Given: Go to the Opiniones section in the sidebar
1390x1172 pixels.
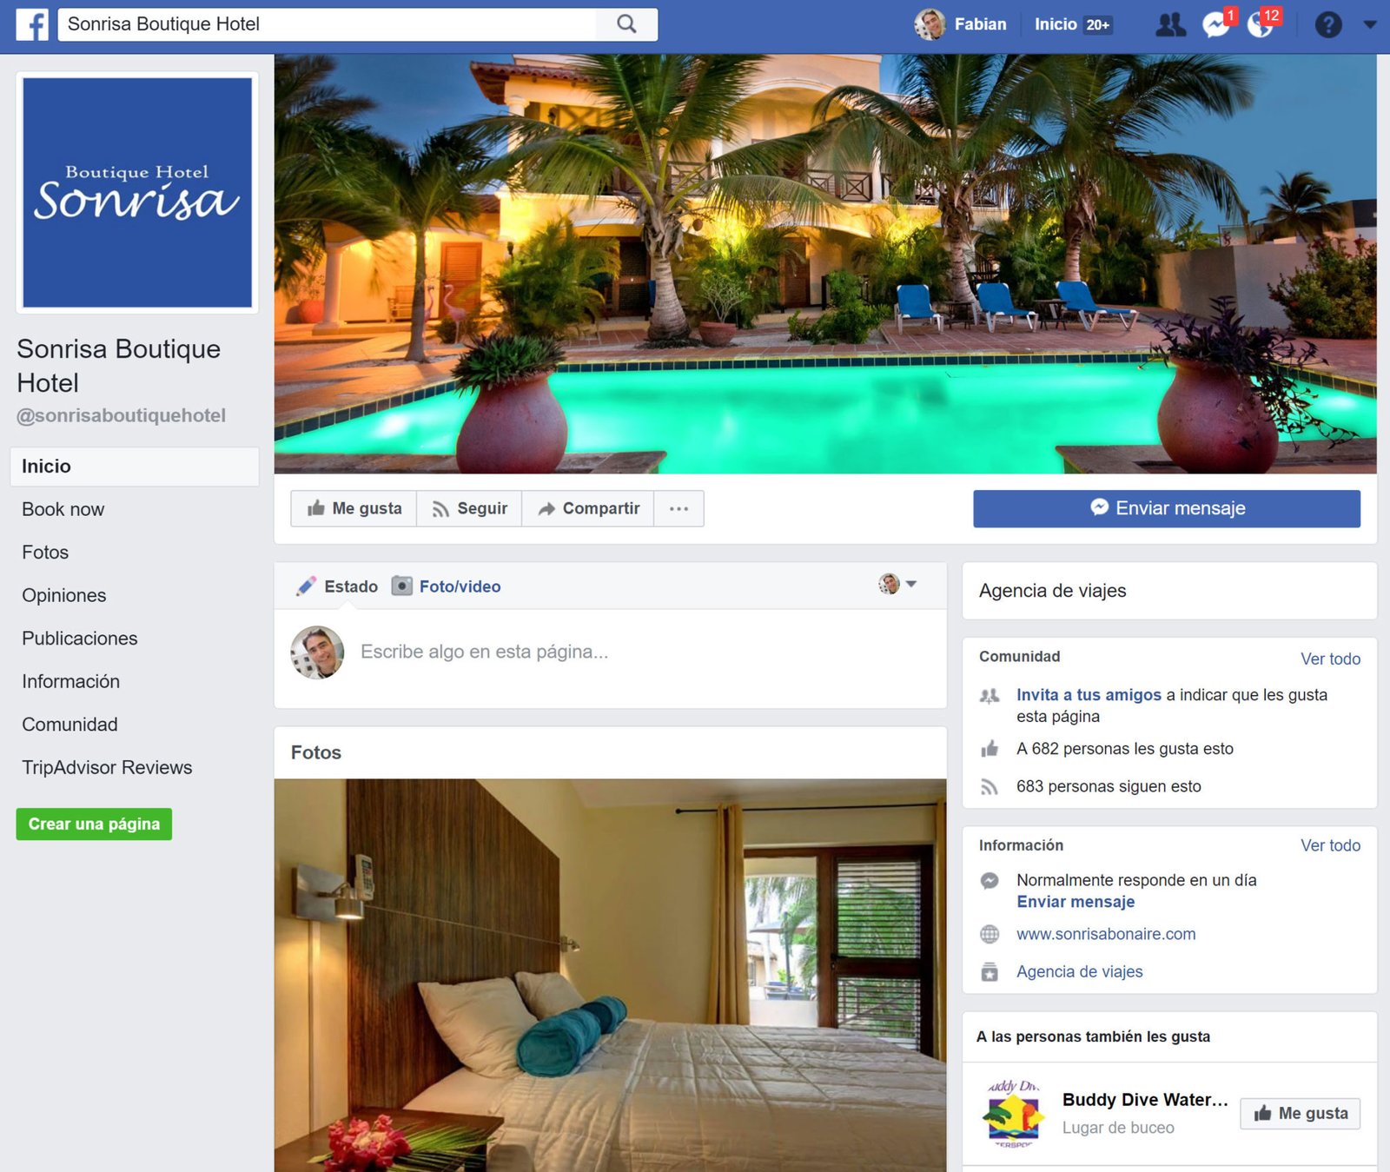Looking at the screenshot, I should pyautogui.click(x=64, y=595).
